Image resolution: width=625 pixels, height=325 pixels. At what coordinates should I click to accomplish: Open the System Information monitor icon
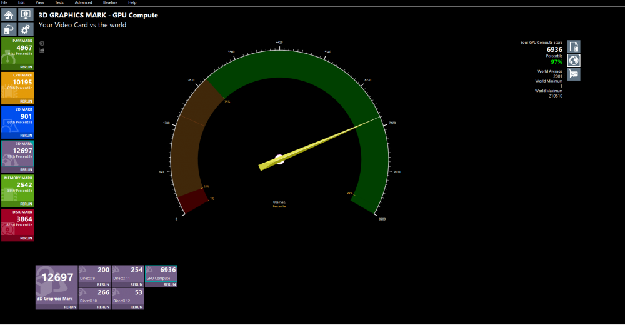[26, 14]
